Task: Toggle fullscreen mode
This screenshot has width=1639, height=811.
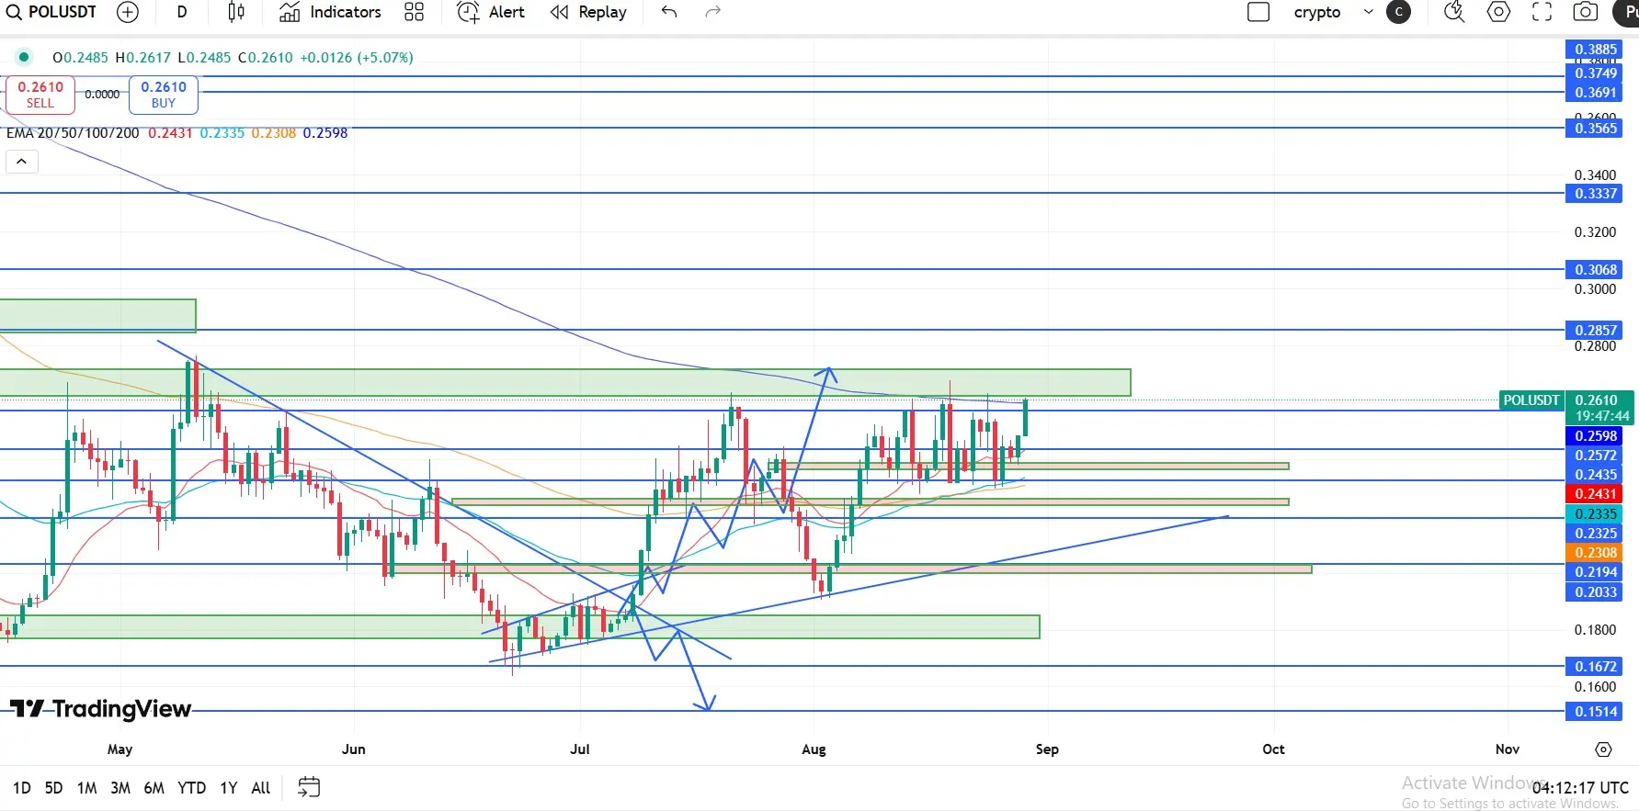Action: 1542,12
